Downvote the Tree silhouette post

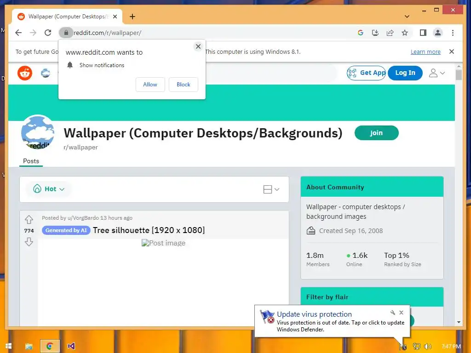coord(29,242)
